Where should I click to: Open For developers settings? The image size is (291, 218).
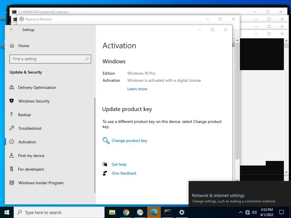pos(31,169)
